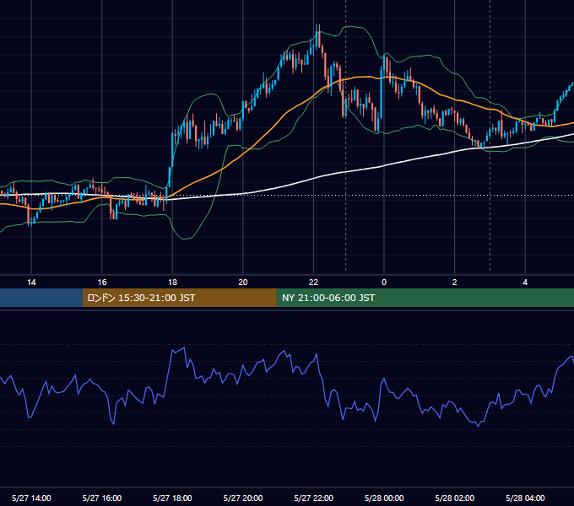Image resolution: width=574 pixels, height=506 pixels.
Task: Click the 5/27 14:00 date label
Action: [31, 498]
